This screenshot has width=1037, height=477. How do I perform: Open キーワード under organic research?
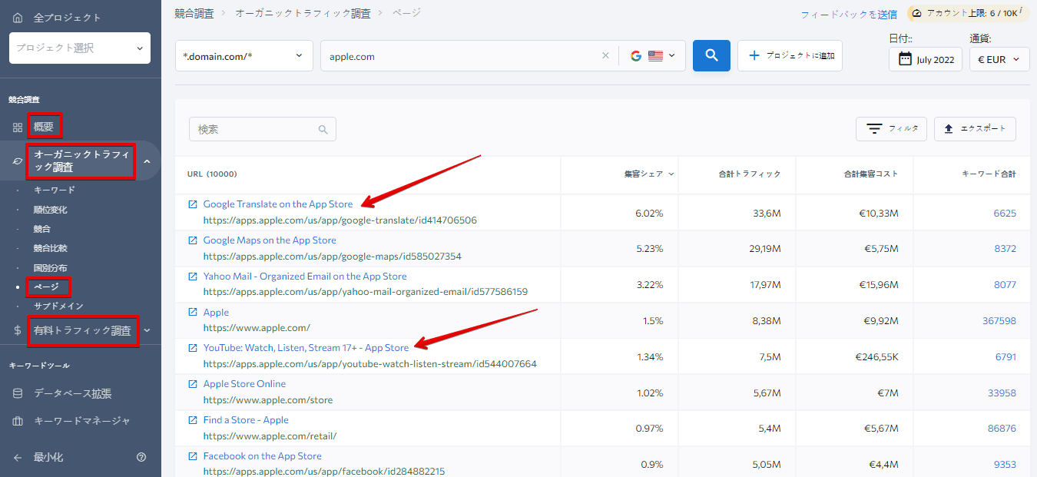pyautogui.click(x=55, y=190)
